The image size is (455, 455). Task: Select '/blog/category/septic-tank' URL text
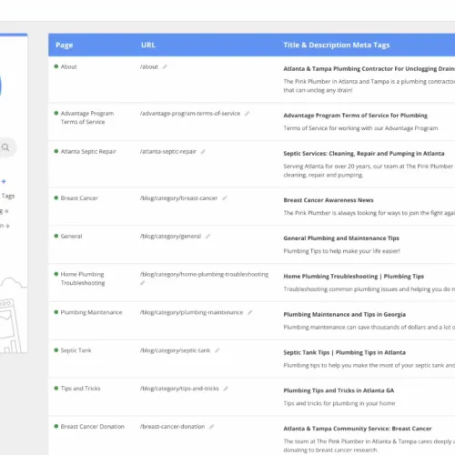click(175, 350)
